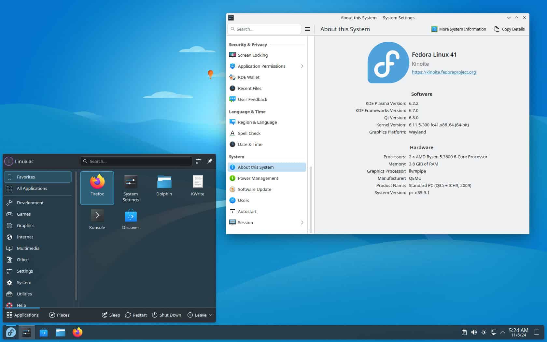The width and height of the screenshot is (547, 342).
Task: Open the System Settings hamburger menu
Action: 307,29
